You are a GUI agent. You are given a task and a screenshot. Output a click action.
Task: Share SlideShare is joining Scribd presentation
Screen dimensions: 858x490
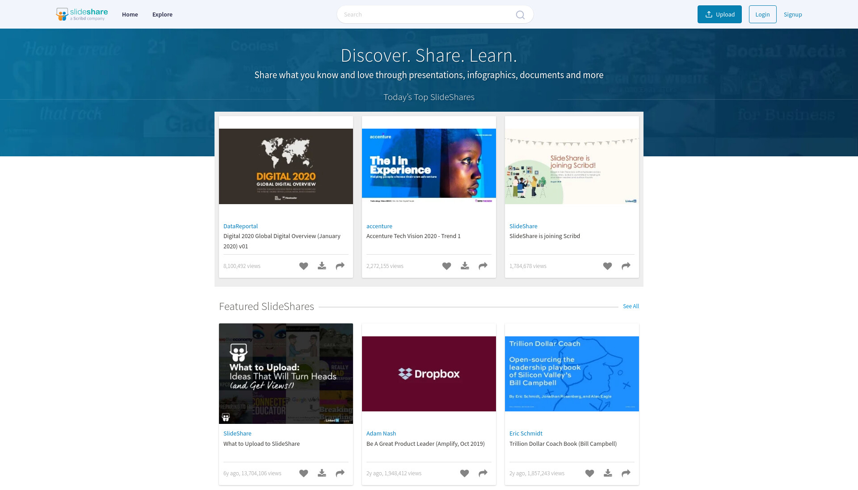pos(626,266)
